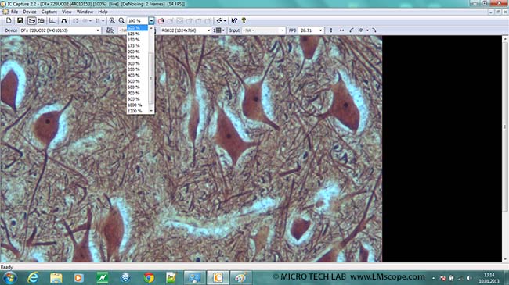
Task: Click the trigger pulse waveform icon
Action: tap(64, 21)
